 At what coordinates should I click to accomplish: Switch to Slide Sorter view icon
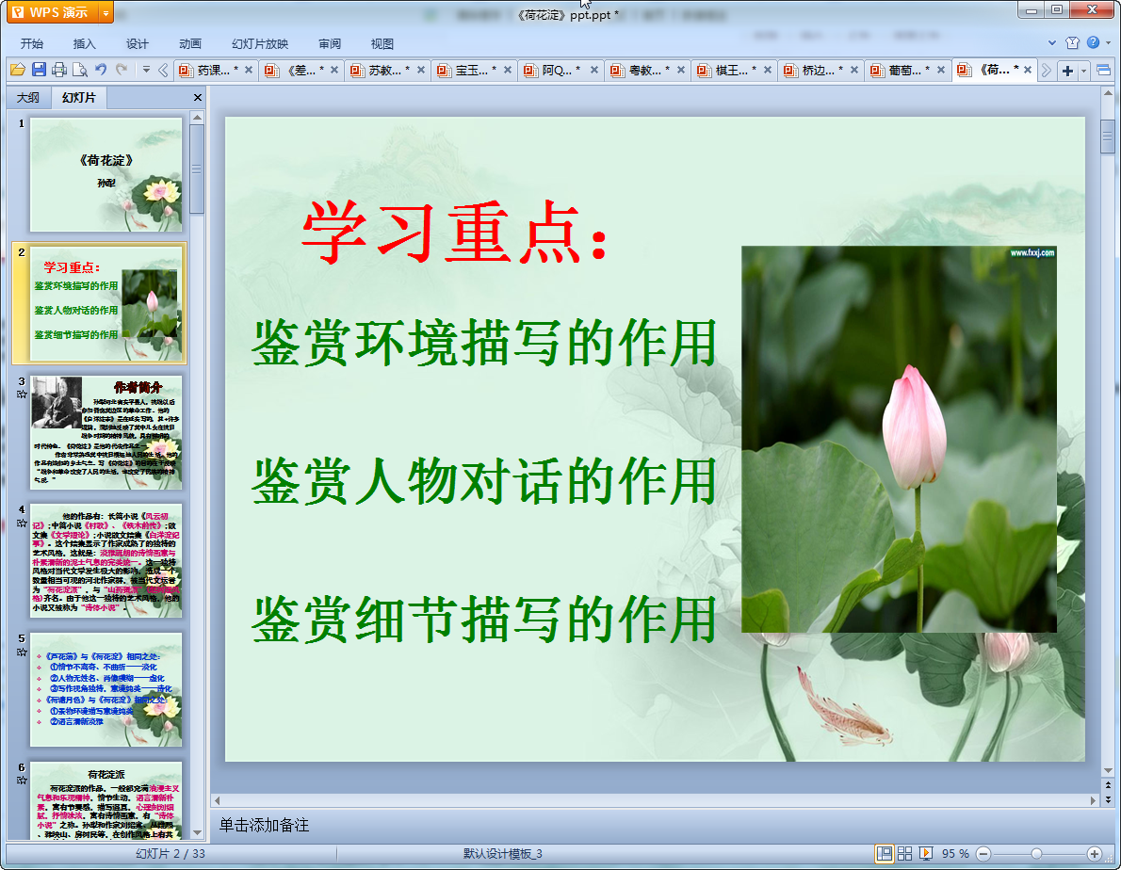pyautogui.click(x=904, y=854)
